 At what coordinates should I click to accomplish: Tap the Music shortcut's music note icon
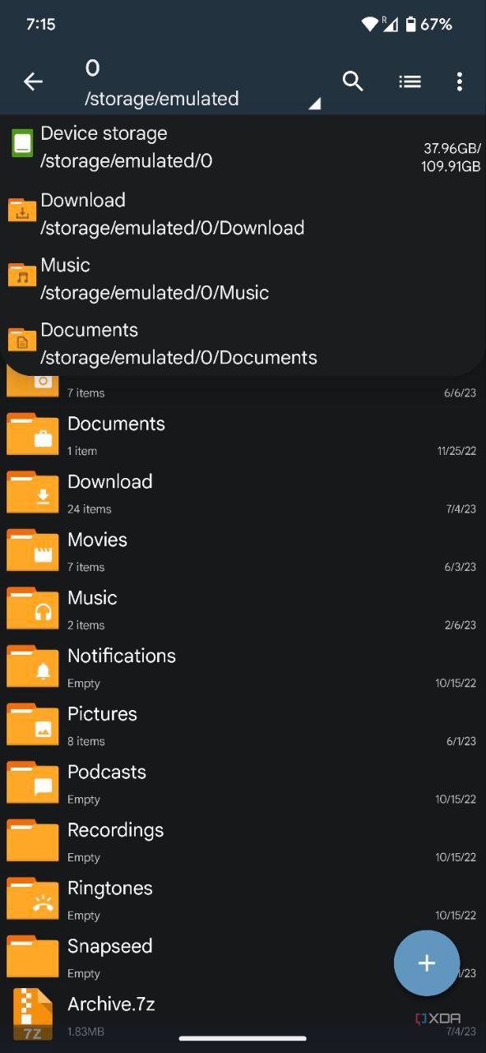[22, 275]
